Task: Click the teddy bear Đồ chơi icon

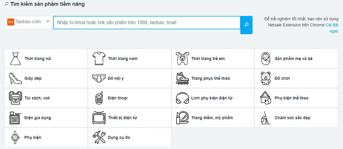Action: [x=266, y=78]
